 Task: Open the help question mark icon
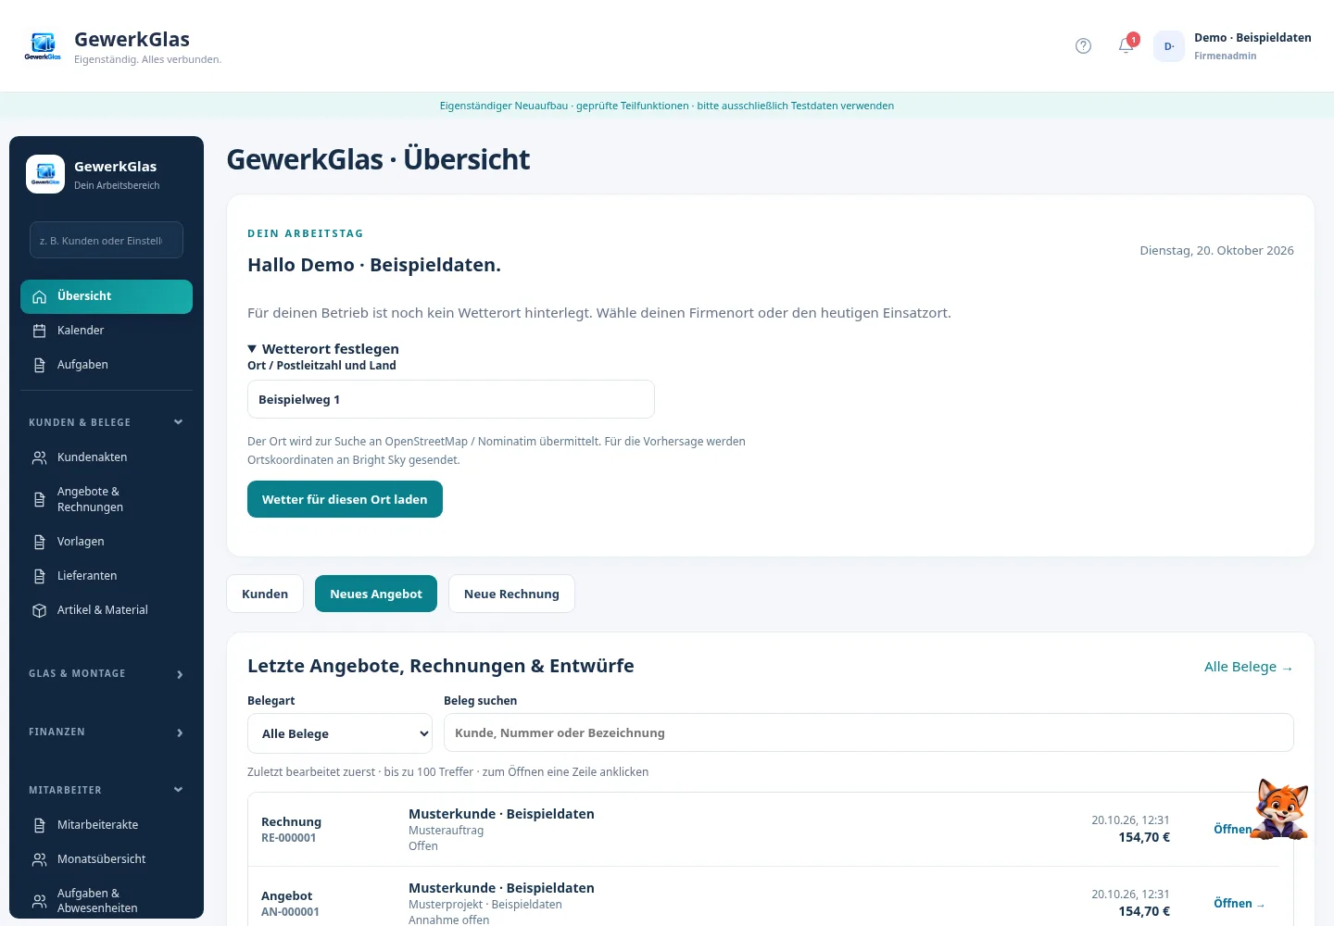1083,45
